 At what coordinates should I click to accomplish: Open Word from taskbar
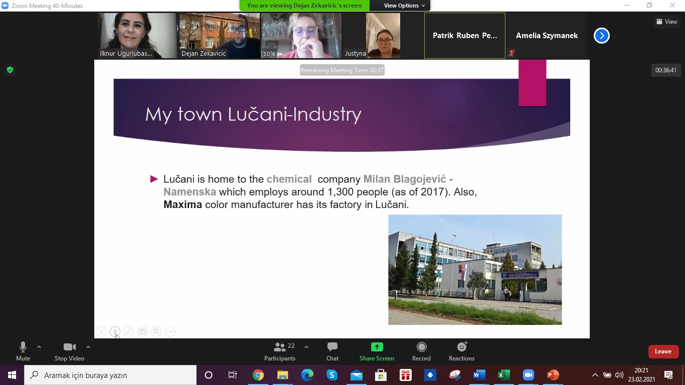(479, 375)
